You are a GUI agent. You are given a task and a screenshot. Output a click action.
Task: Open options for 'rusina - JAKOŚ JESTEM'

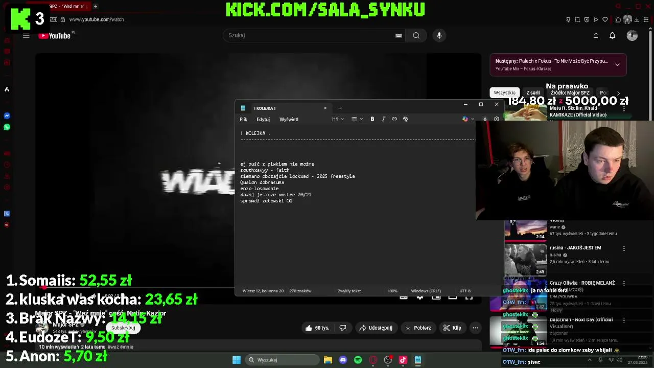[624, 248]
